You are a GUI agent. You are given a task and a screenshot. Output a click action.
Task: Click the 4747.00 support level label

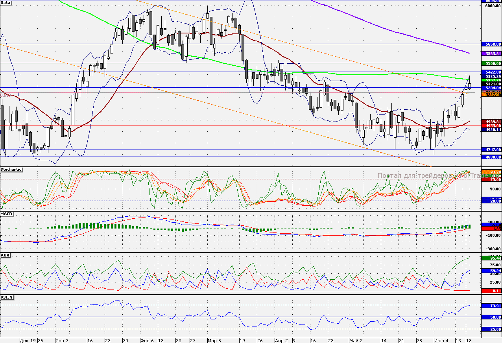(492, 150)
